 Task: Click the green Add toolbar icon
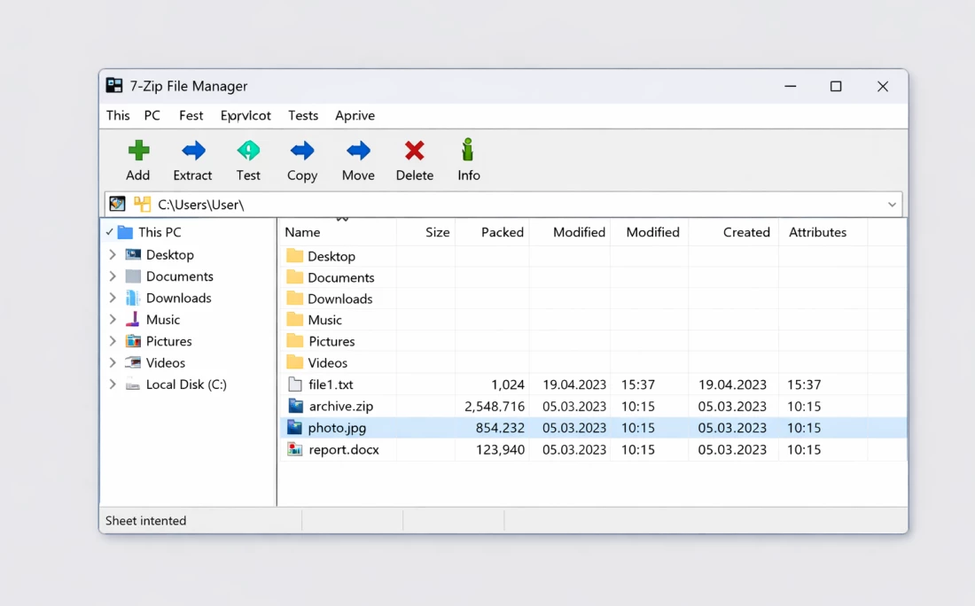click(138, 151)
